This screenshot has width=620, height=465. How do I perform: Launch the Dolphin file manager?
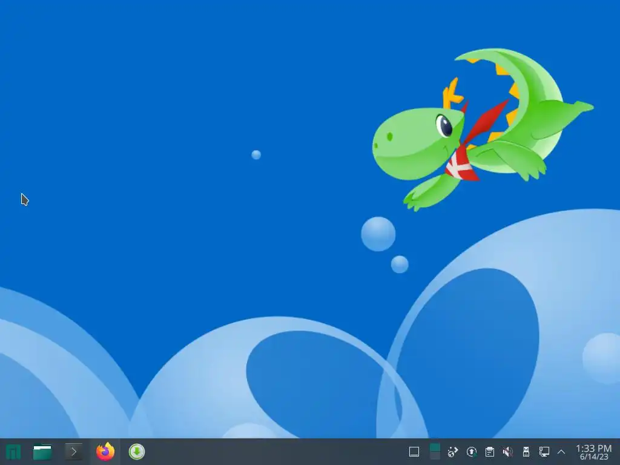click(42, 452)
